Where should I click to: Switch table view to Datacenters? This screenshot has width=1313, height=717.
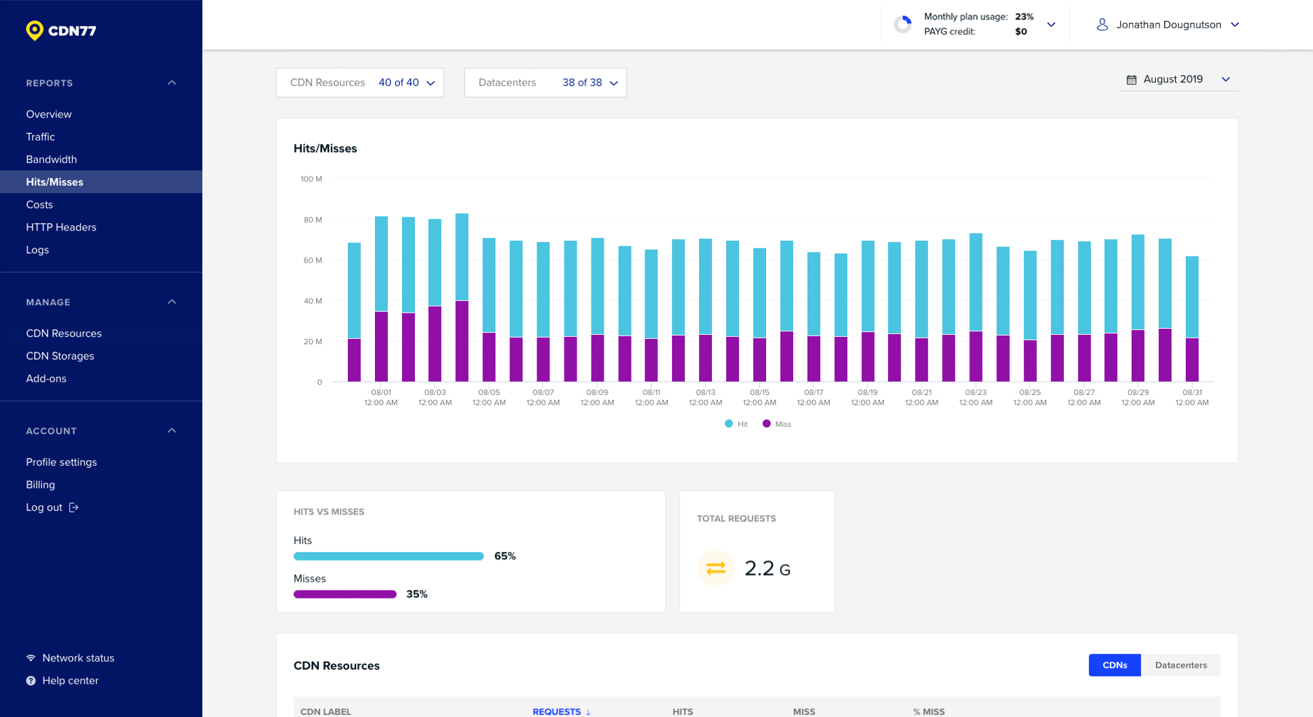[x=1180, y=665]
